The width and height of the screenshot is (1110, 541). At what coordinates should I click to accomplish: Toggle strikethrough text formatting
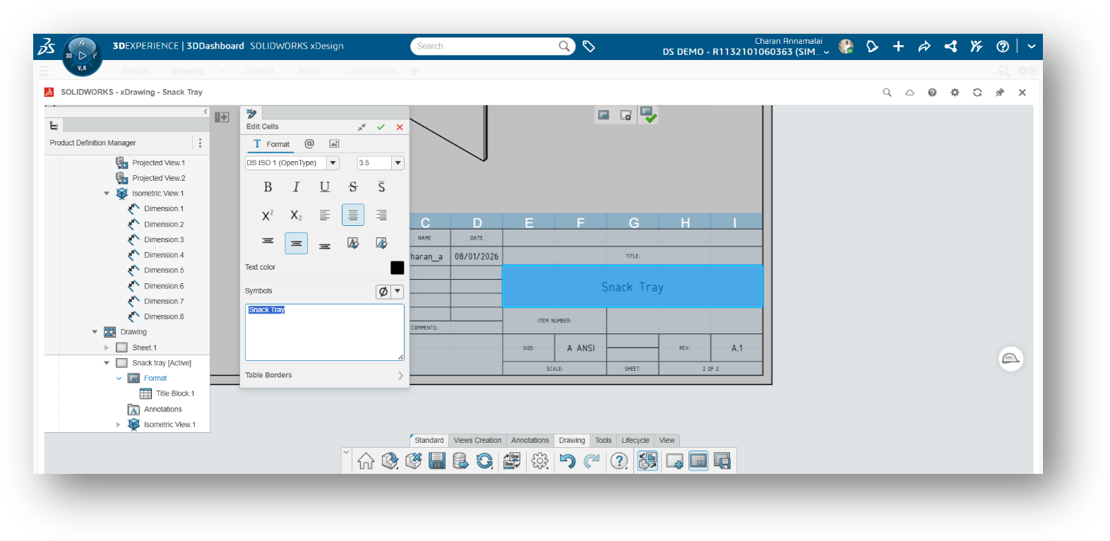[x=353, y=187]
